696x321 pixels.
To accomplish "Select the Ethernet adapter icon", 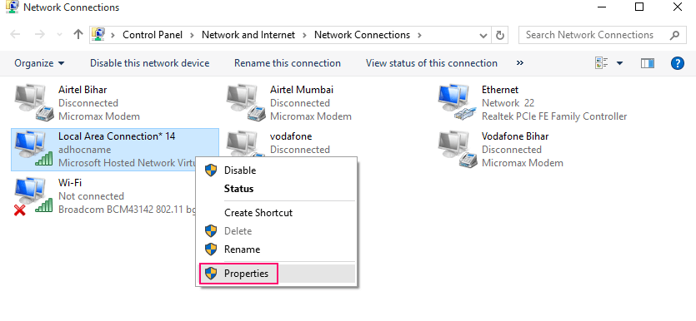I will 458,103.
